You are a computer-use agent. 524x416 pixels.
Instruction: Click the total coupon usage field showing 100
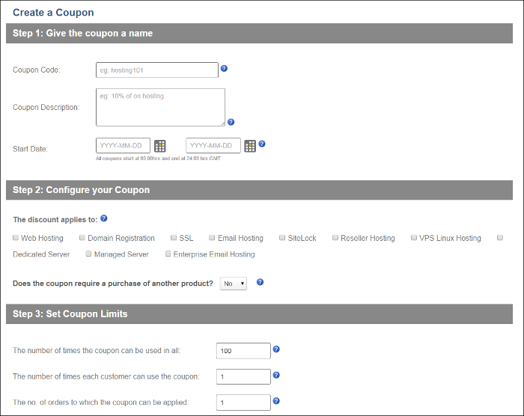[243, 351]
